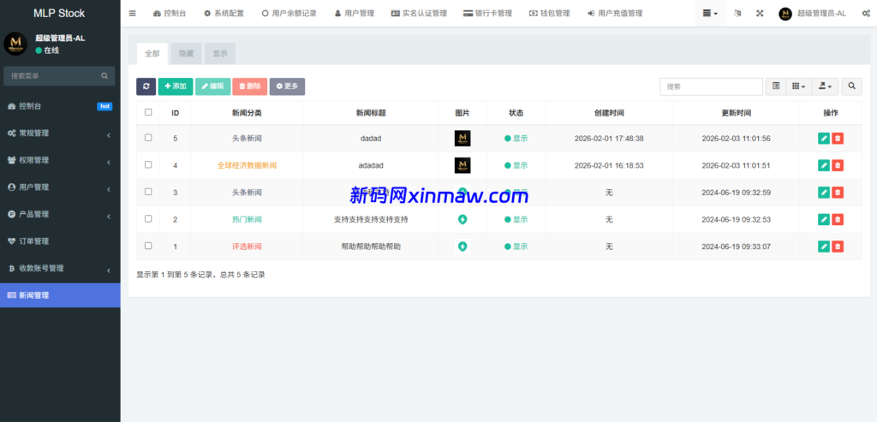Open the 更多 dropdown button
The width and height of the screenshot is (877, 422).
tap(287, 86)
